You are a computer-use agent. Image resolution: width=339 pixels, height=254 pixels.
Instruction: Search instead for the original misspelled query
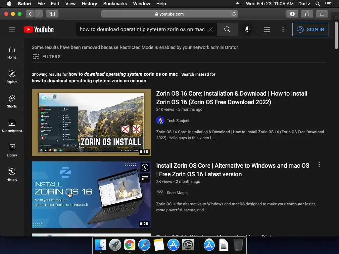click(89, 81)
